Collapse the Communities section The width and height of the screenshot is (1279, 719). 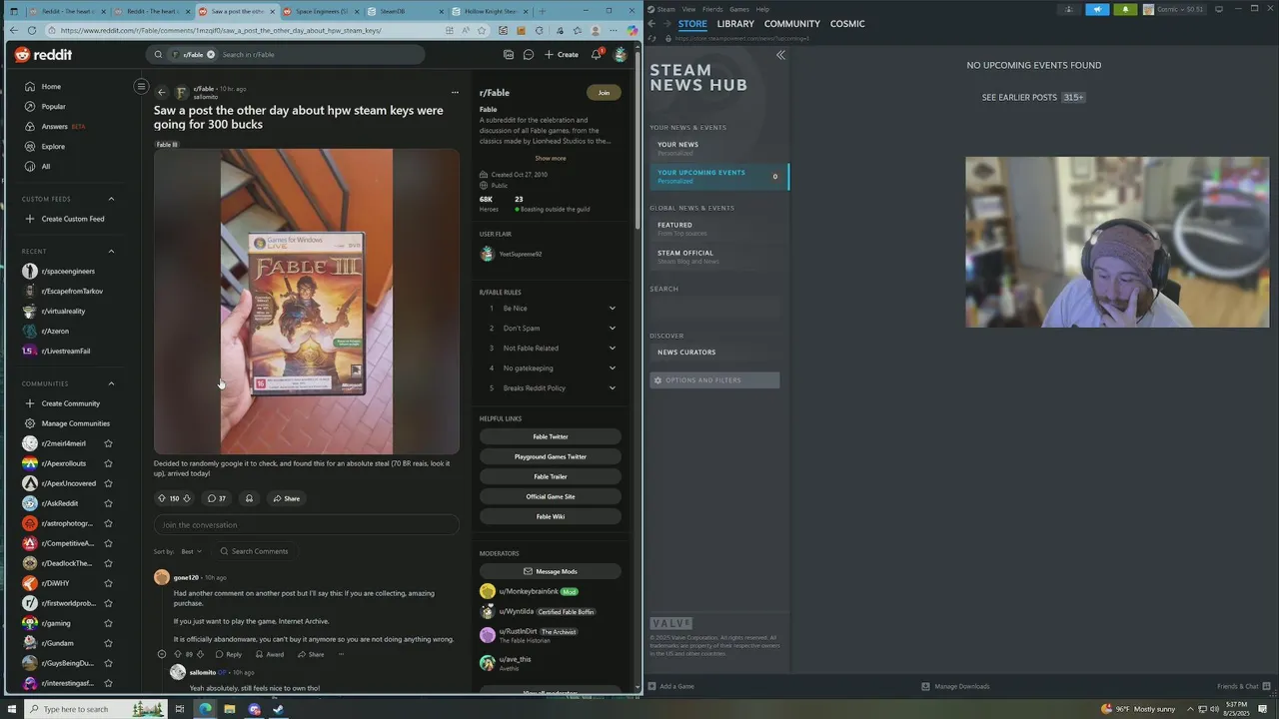[x=111, y=383]
